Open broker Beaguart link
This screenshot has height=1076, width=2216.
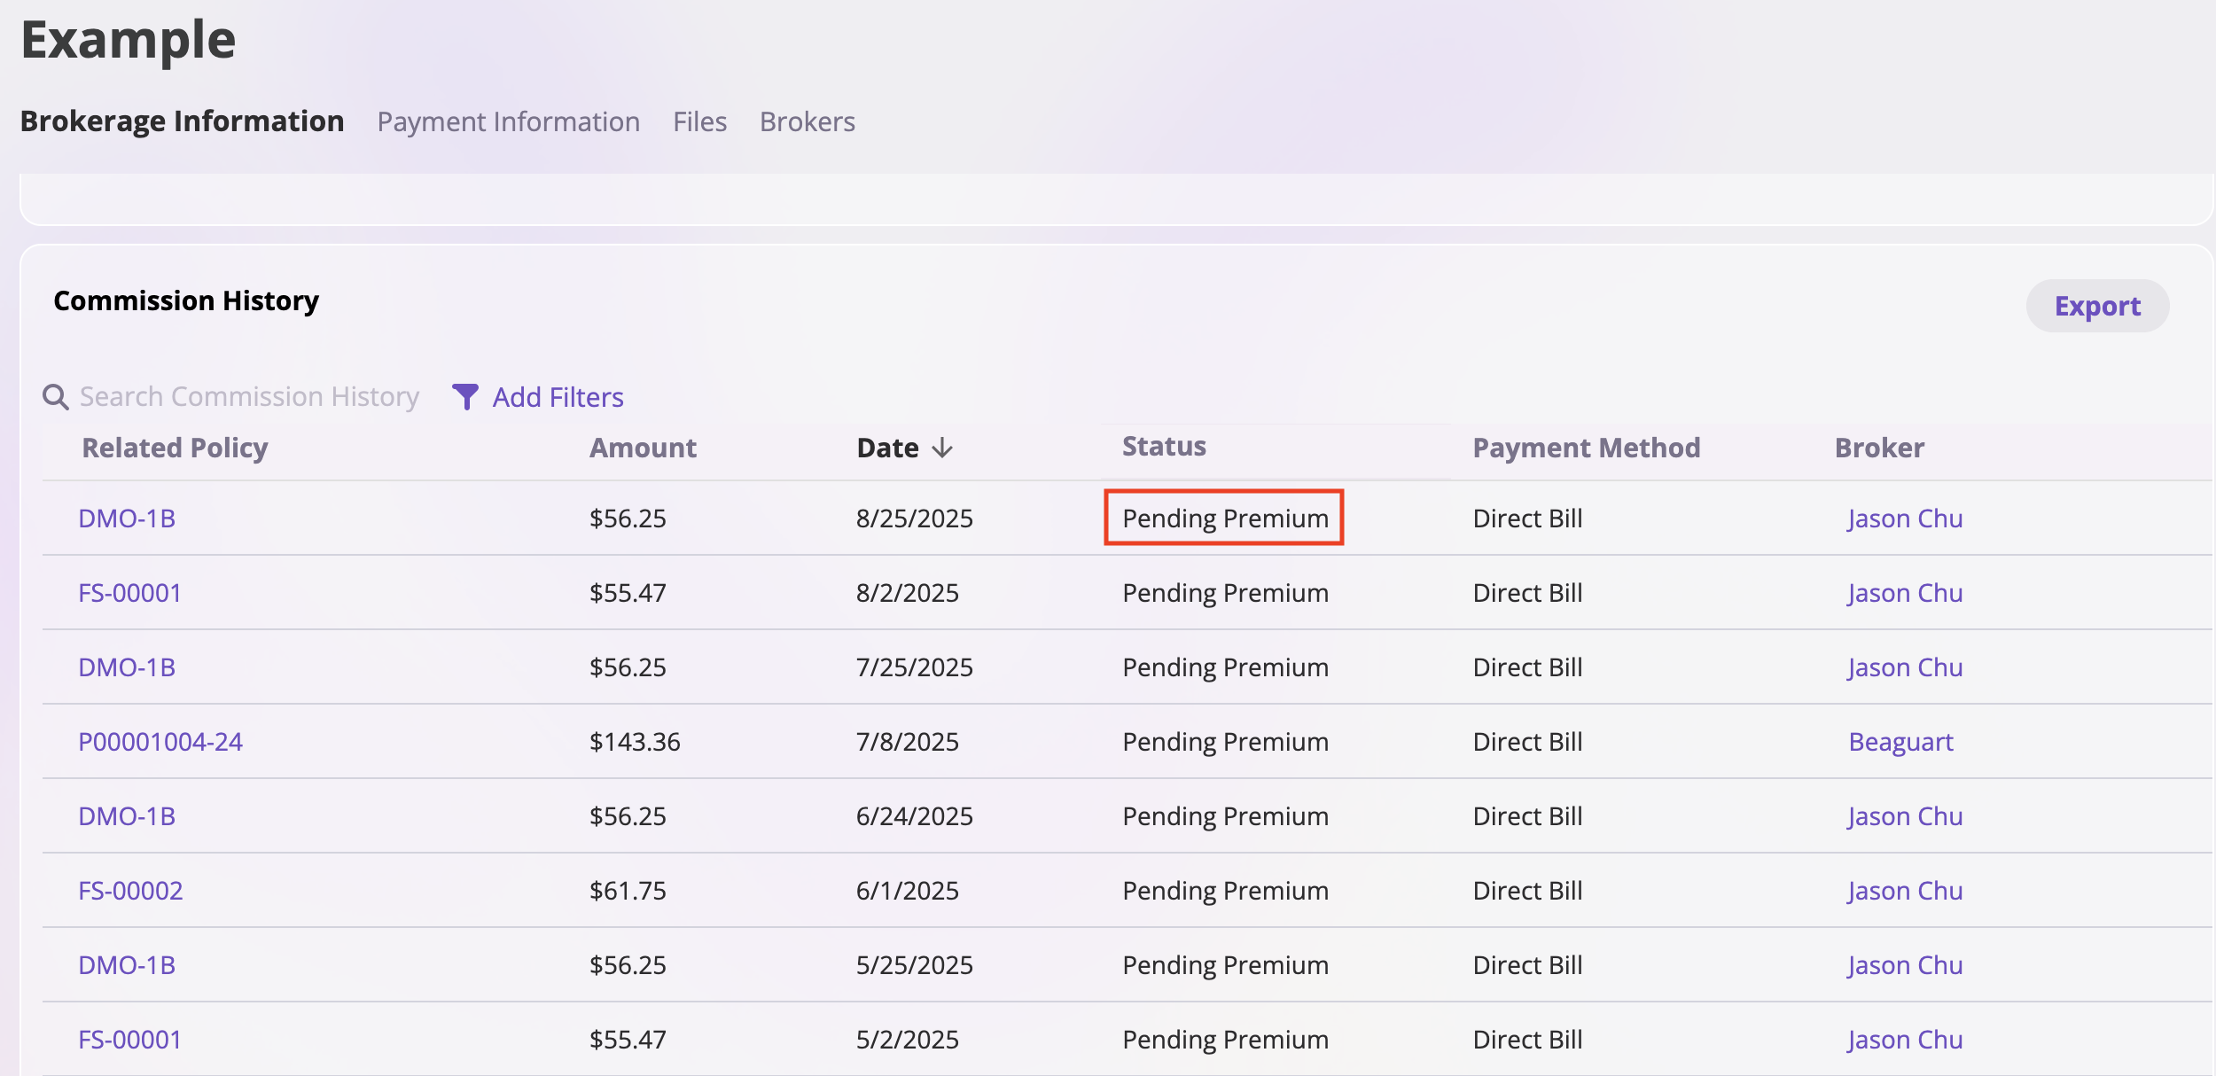[1900, 742]
